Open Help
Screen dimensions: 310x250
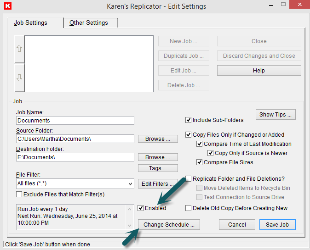[259, 71]
